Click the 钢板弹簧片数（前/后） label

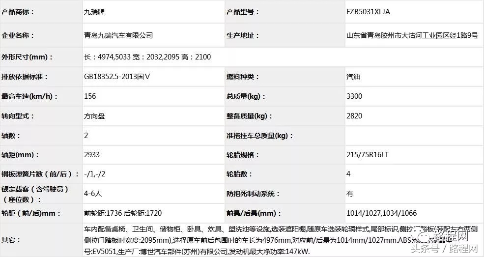[40, 174]
